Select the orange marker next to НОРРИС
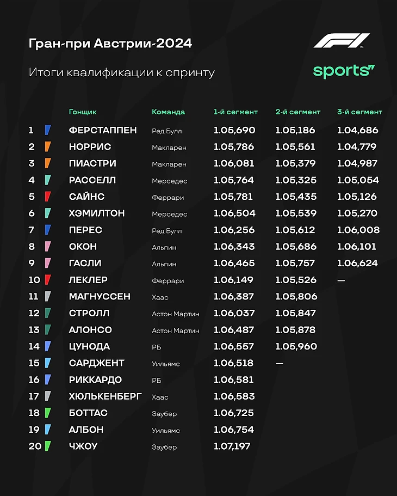The image size is (397, 496). [x=48, y=147]
